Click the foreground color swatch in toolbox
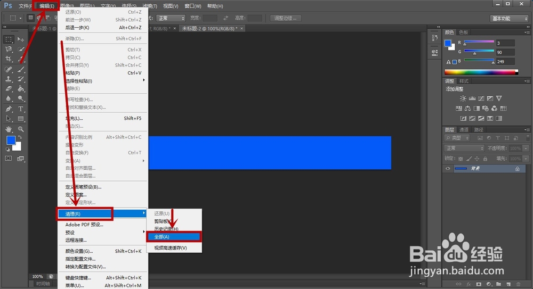 click(11, 141)
